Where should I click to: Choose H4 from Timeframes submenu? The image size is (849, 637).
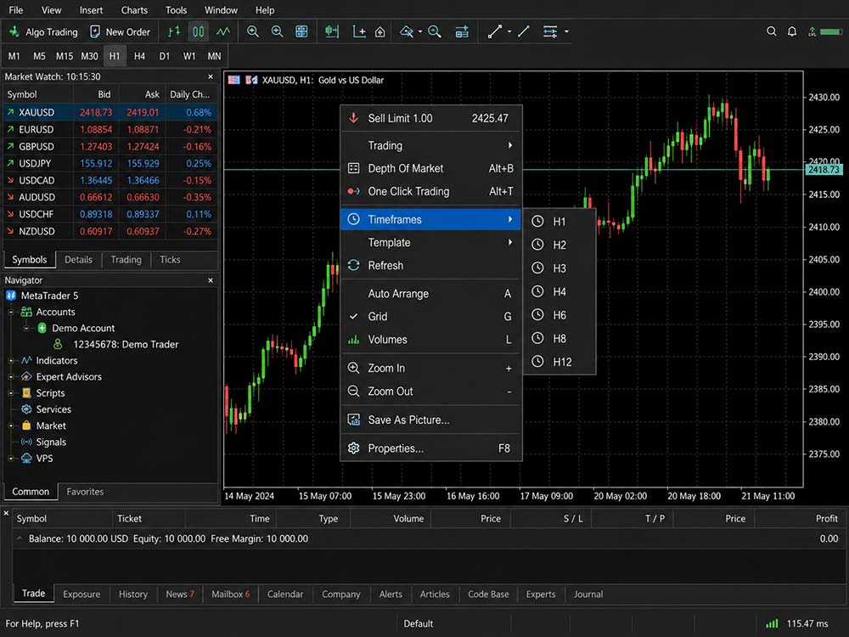[x=559, y=292]
